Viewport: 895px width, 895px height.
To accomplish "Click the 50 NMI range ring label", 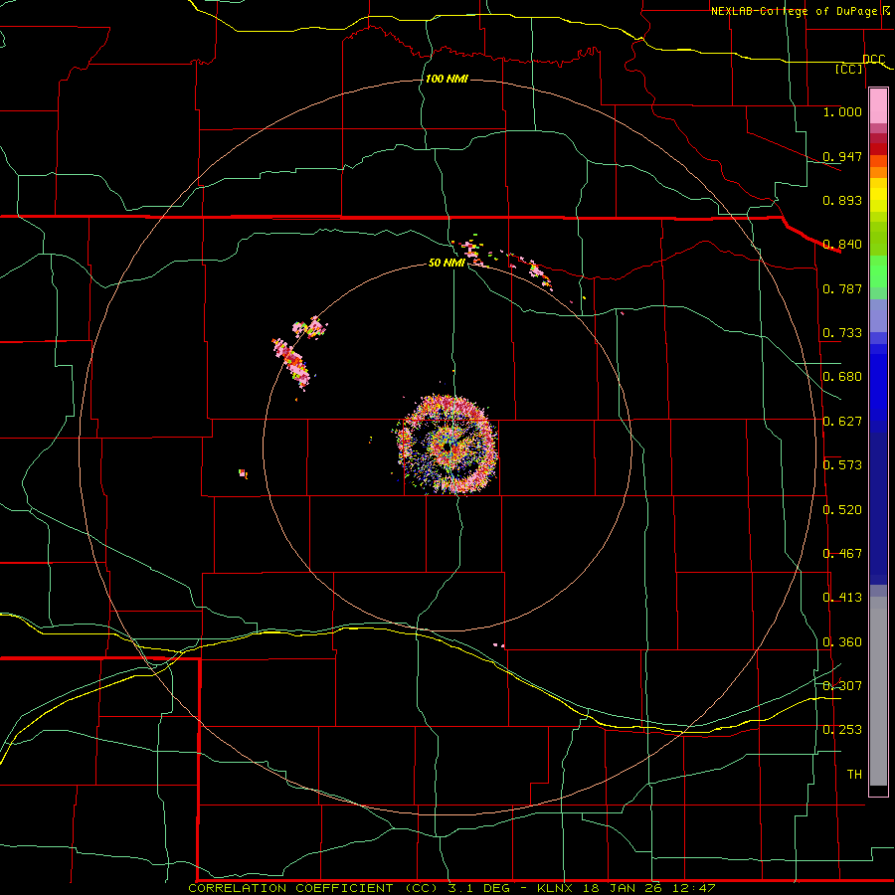I will tap(447, 263).
